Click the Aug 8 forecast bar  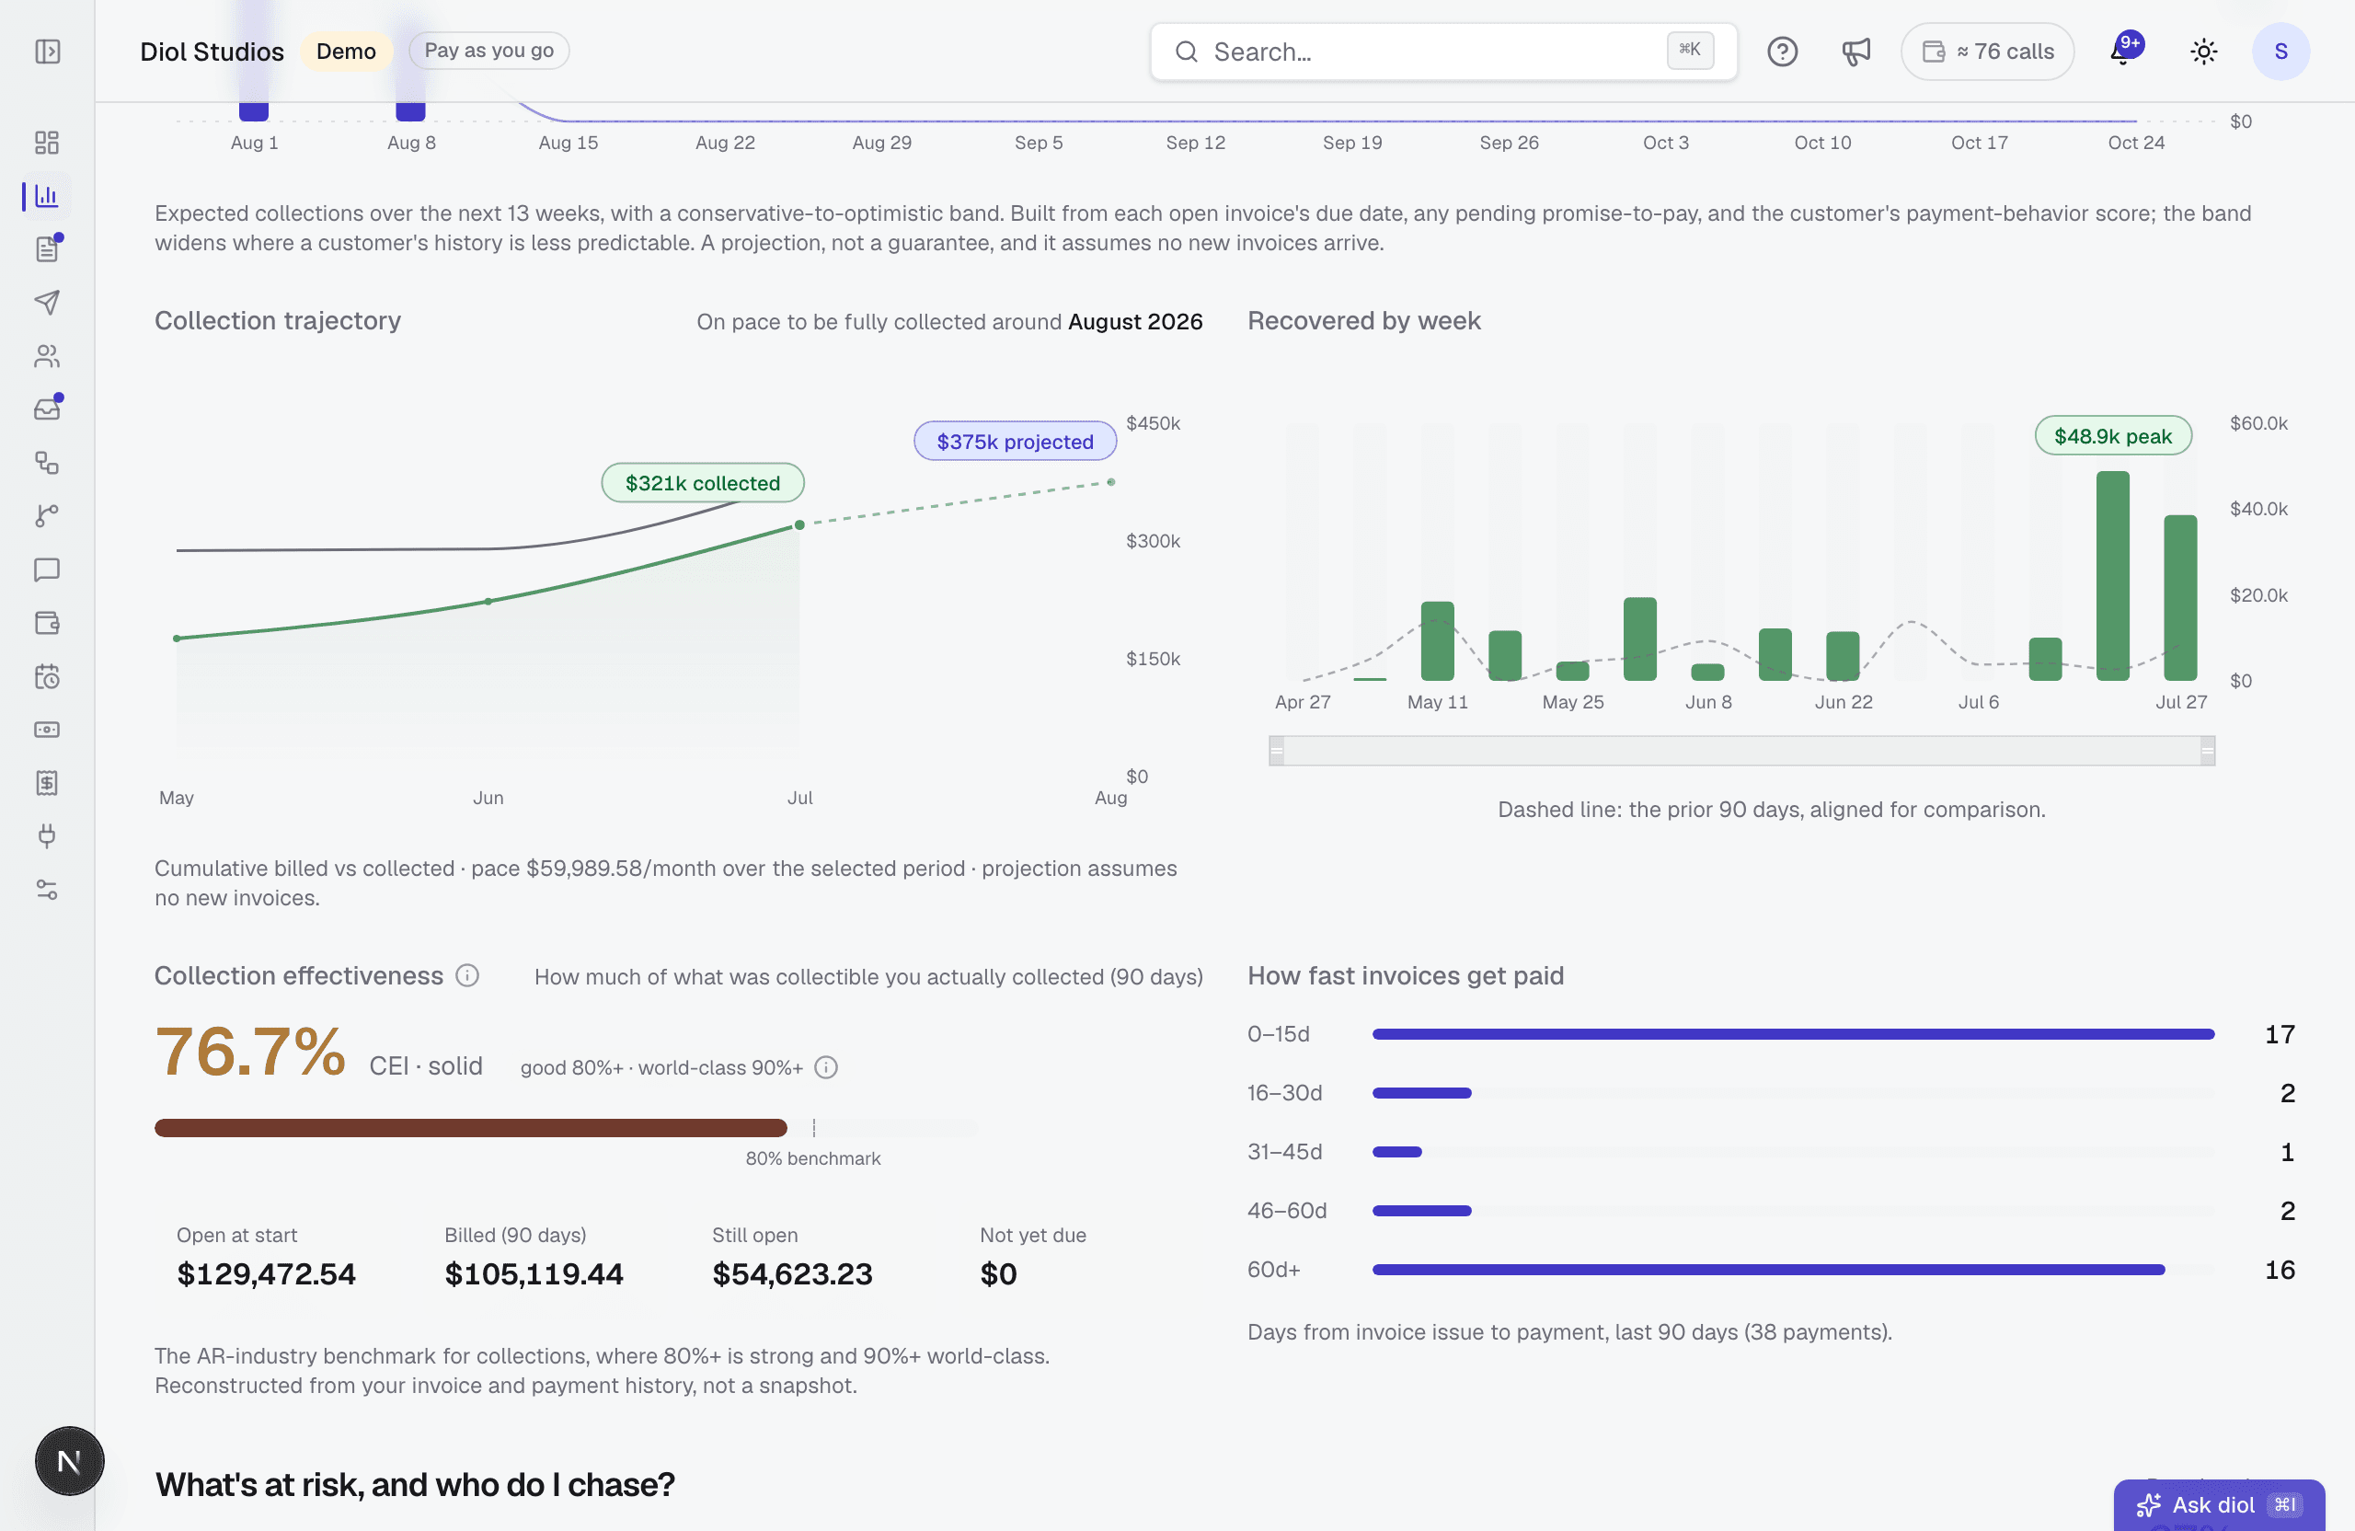tap(410, 110)
